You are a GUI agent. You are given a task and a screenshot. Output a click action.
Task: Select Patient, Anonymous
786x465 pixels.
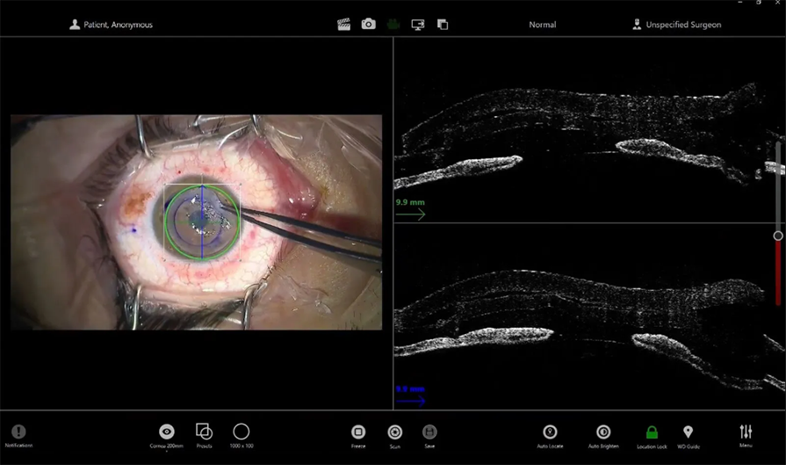pos(112,25)
